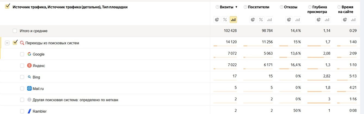Enable the bar chart icon under Отказы
The image size is (364, 114).
coord(297,20)
